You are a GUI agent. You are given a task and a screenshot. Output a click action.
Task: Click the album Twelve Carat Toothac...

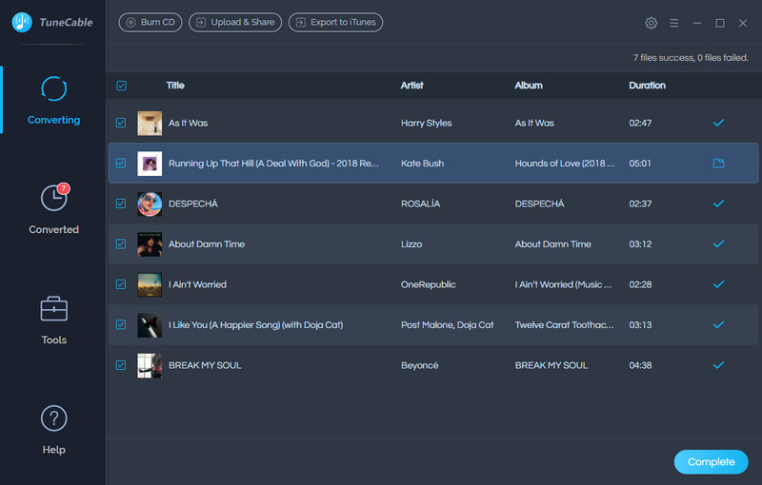[564, 325]
